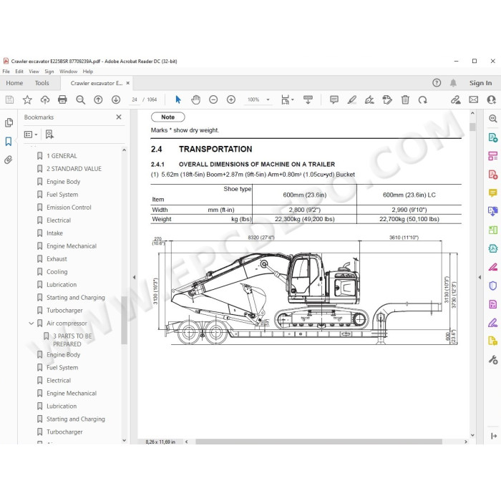Add the document to starred files
This screenshot has height=501, width=501.
(27, 99)
